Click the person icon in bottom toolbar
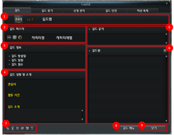This screenshot has height=135, width=174. tap(13, 128)
